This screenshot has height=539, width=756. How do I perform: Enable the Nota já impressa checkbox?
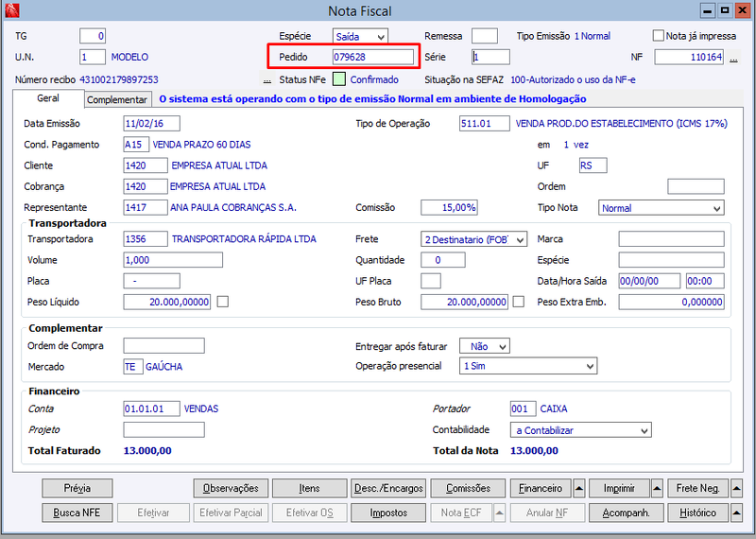[x=658, y=36]
